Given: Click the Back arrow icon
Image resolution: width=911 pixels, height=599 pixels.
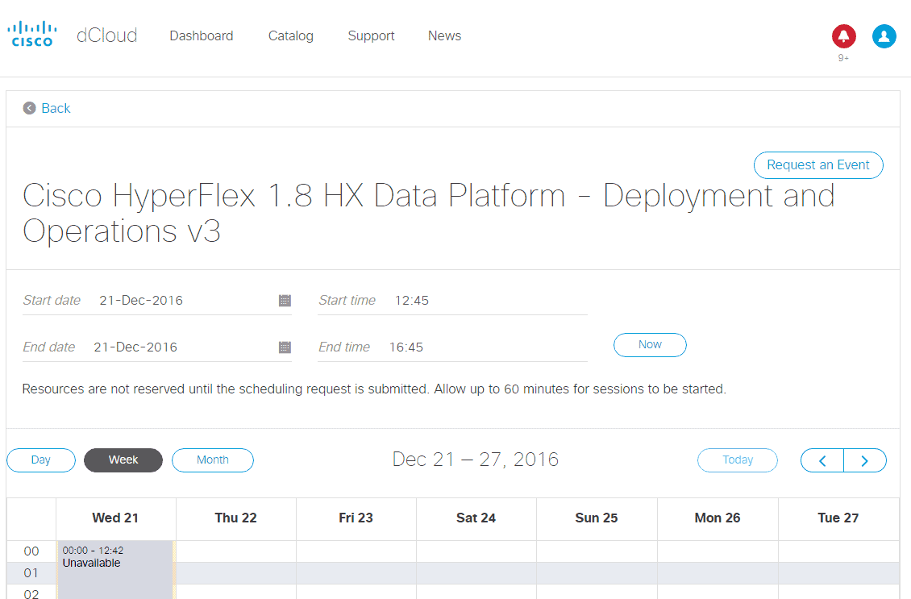Looking at the screenshot, I should [29, 108].
